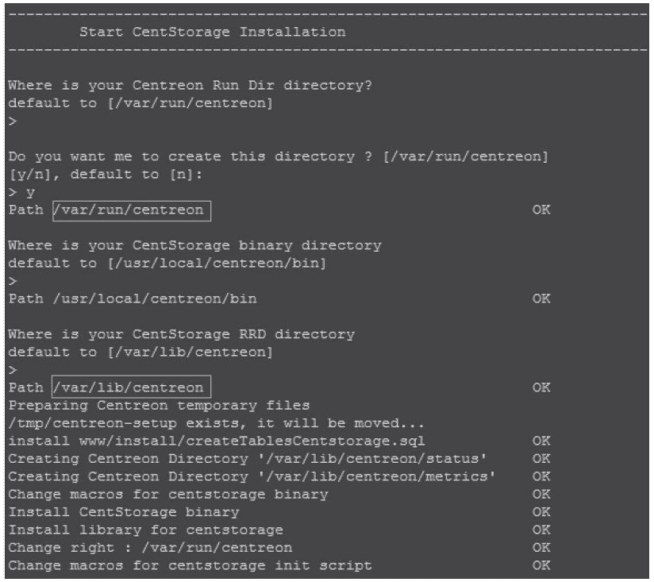Click the "Path /usr/local/centreon/bin" line
The height and width of the screenshot is (582, 654).
click(x=133, y=299)
